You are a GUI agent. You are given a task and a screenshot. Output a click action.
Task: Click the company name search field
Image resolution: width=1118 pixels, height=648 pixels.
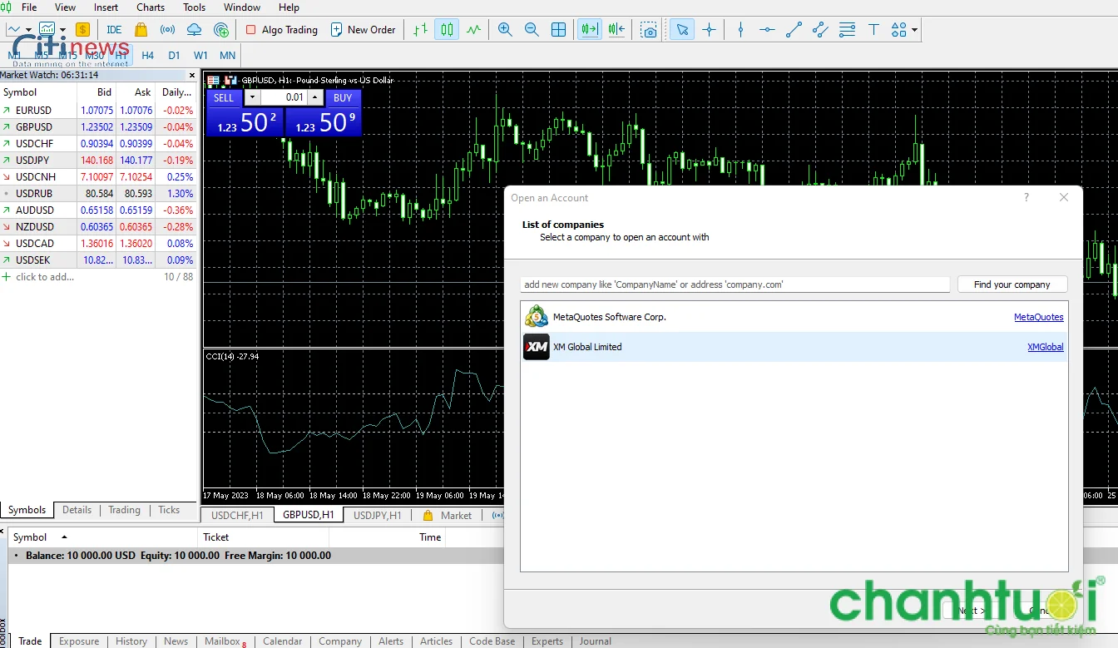coord(735,284)
